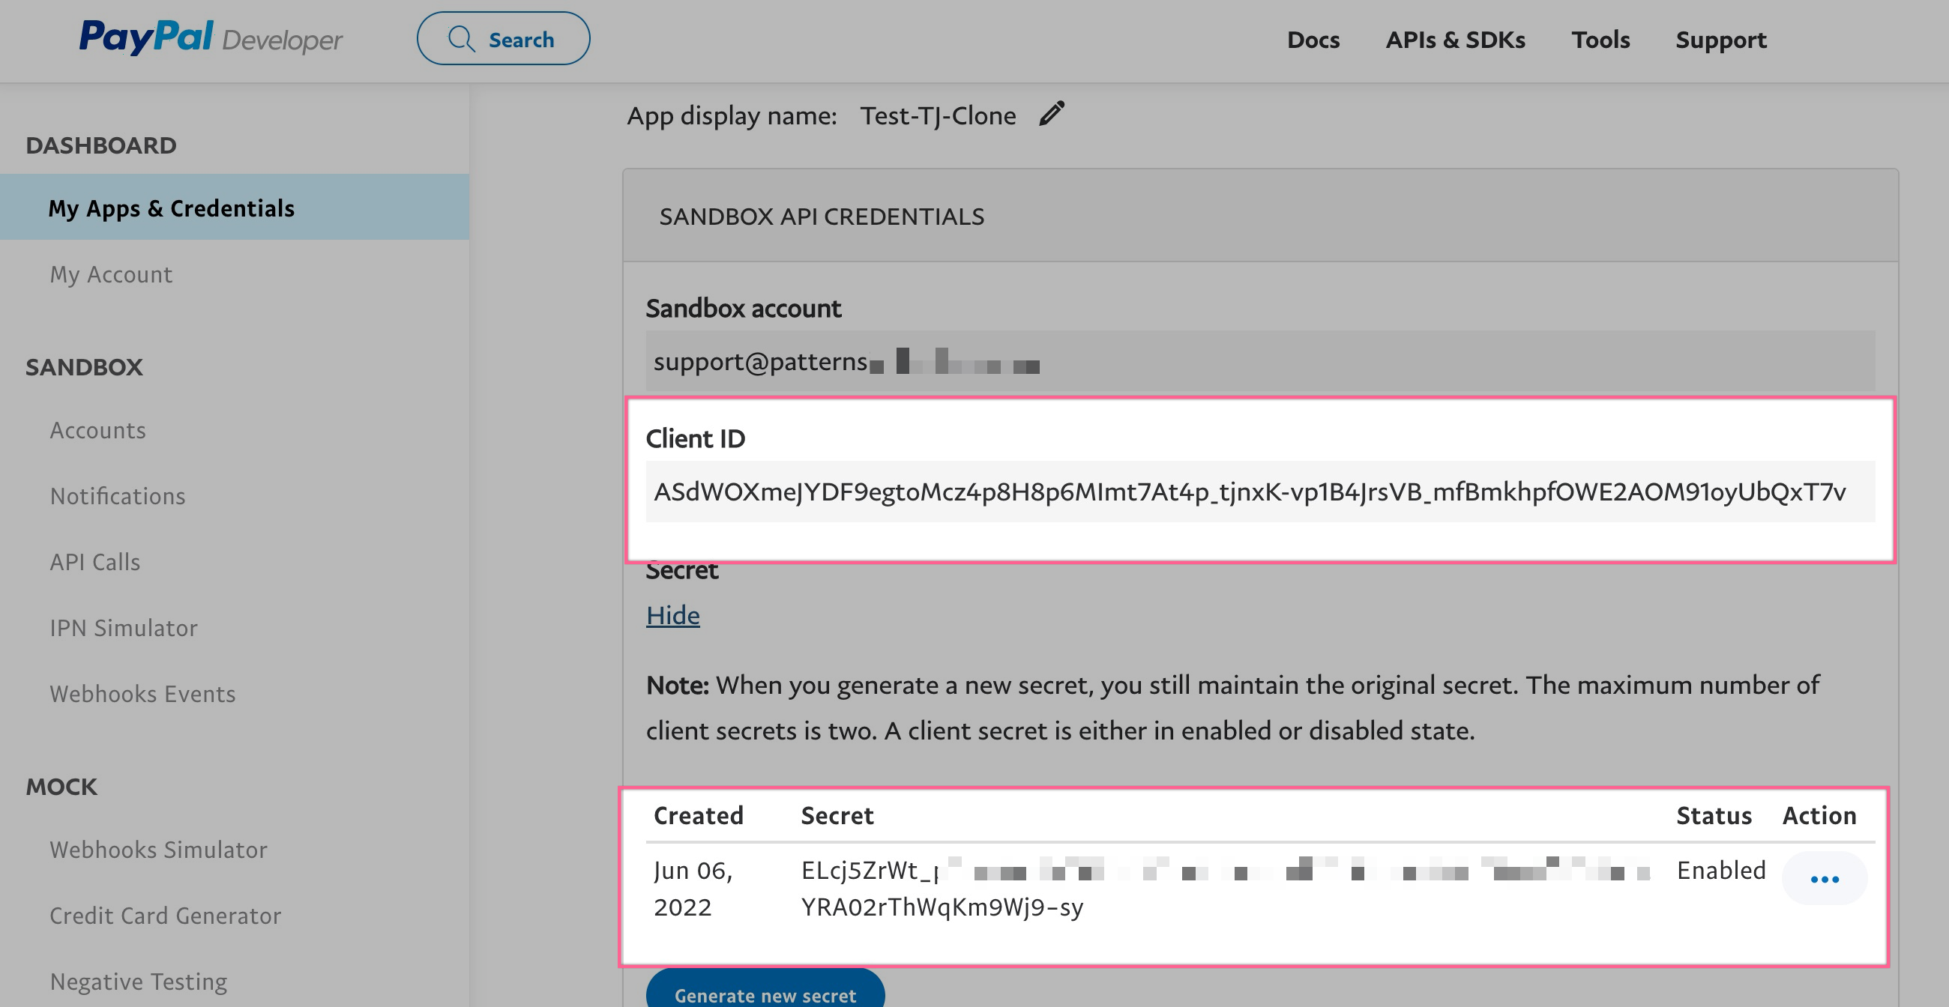Launch the IPN Simulator
The height and width of the screenshot is (1007, 1949).
(x=124, y=627)
